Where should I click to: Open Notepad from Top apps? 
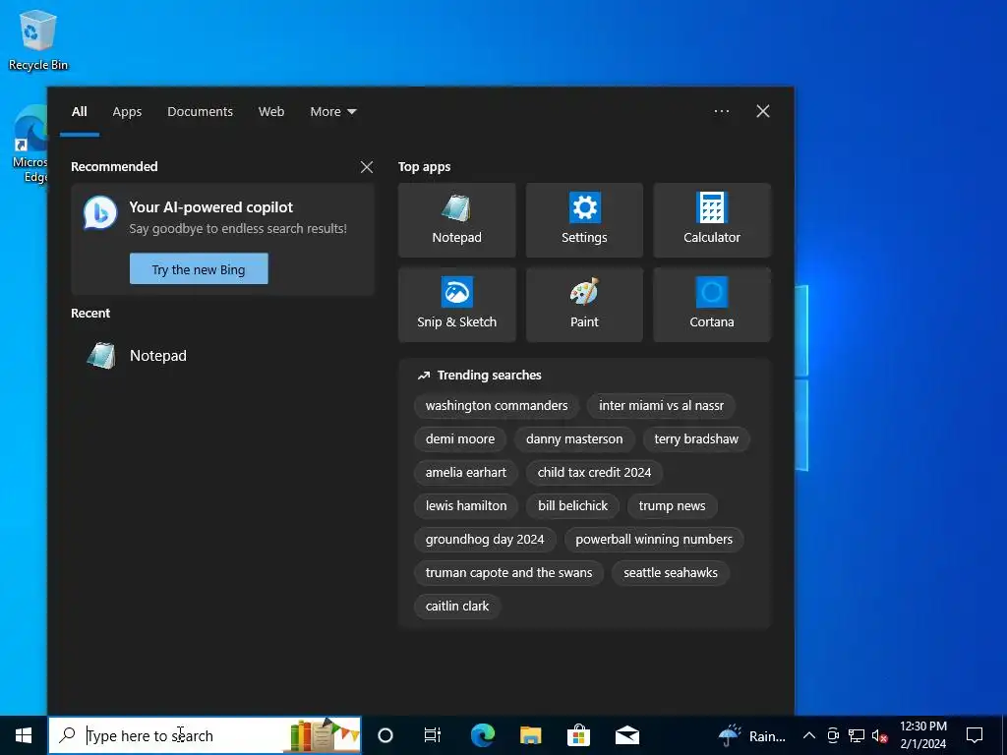pos(456,220)
